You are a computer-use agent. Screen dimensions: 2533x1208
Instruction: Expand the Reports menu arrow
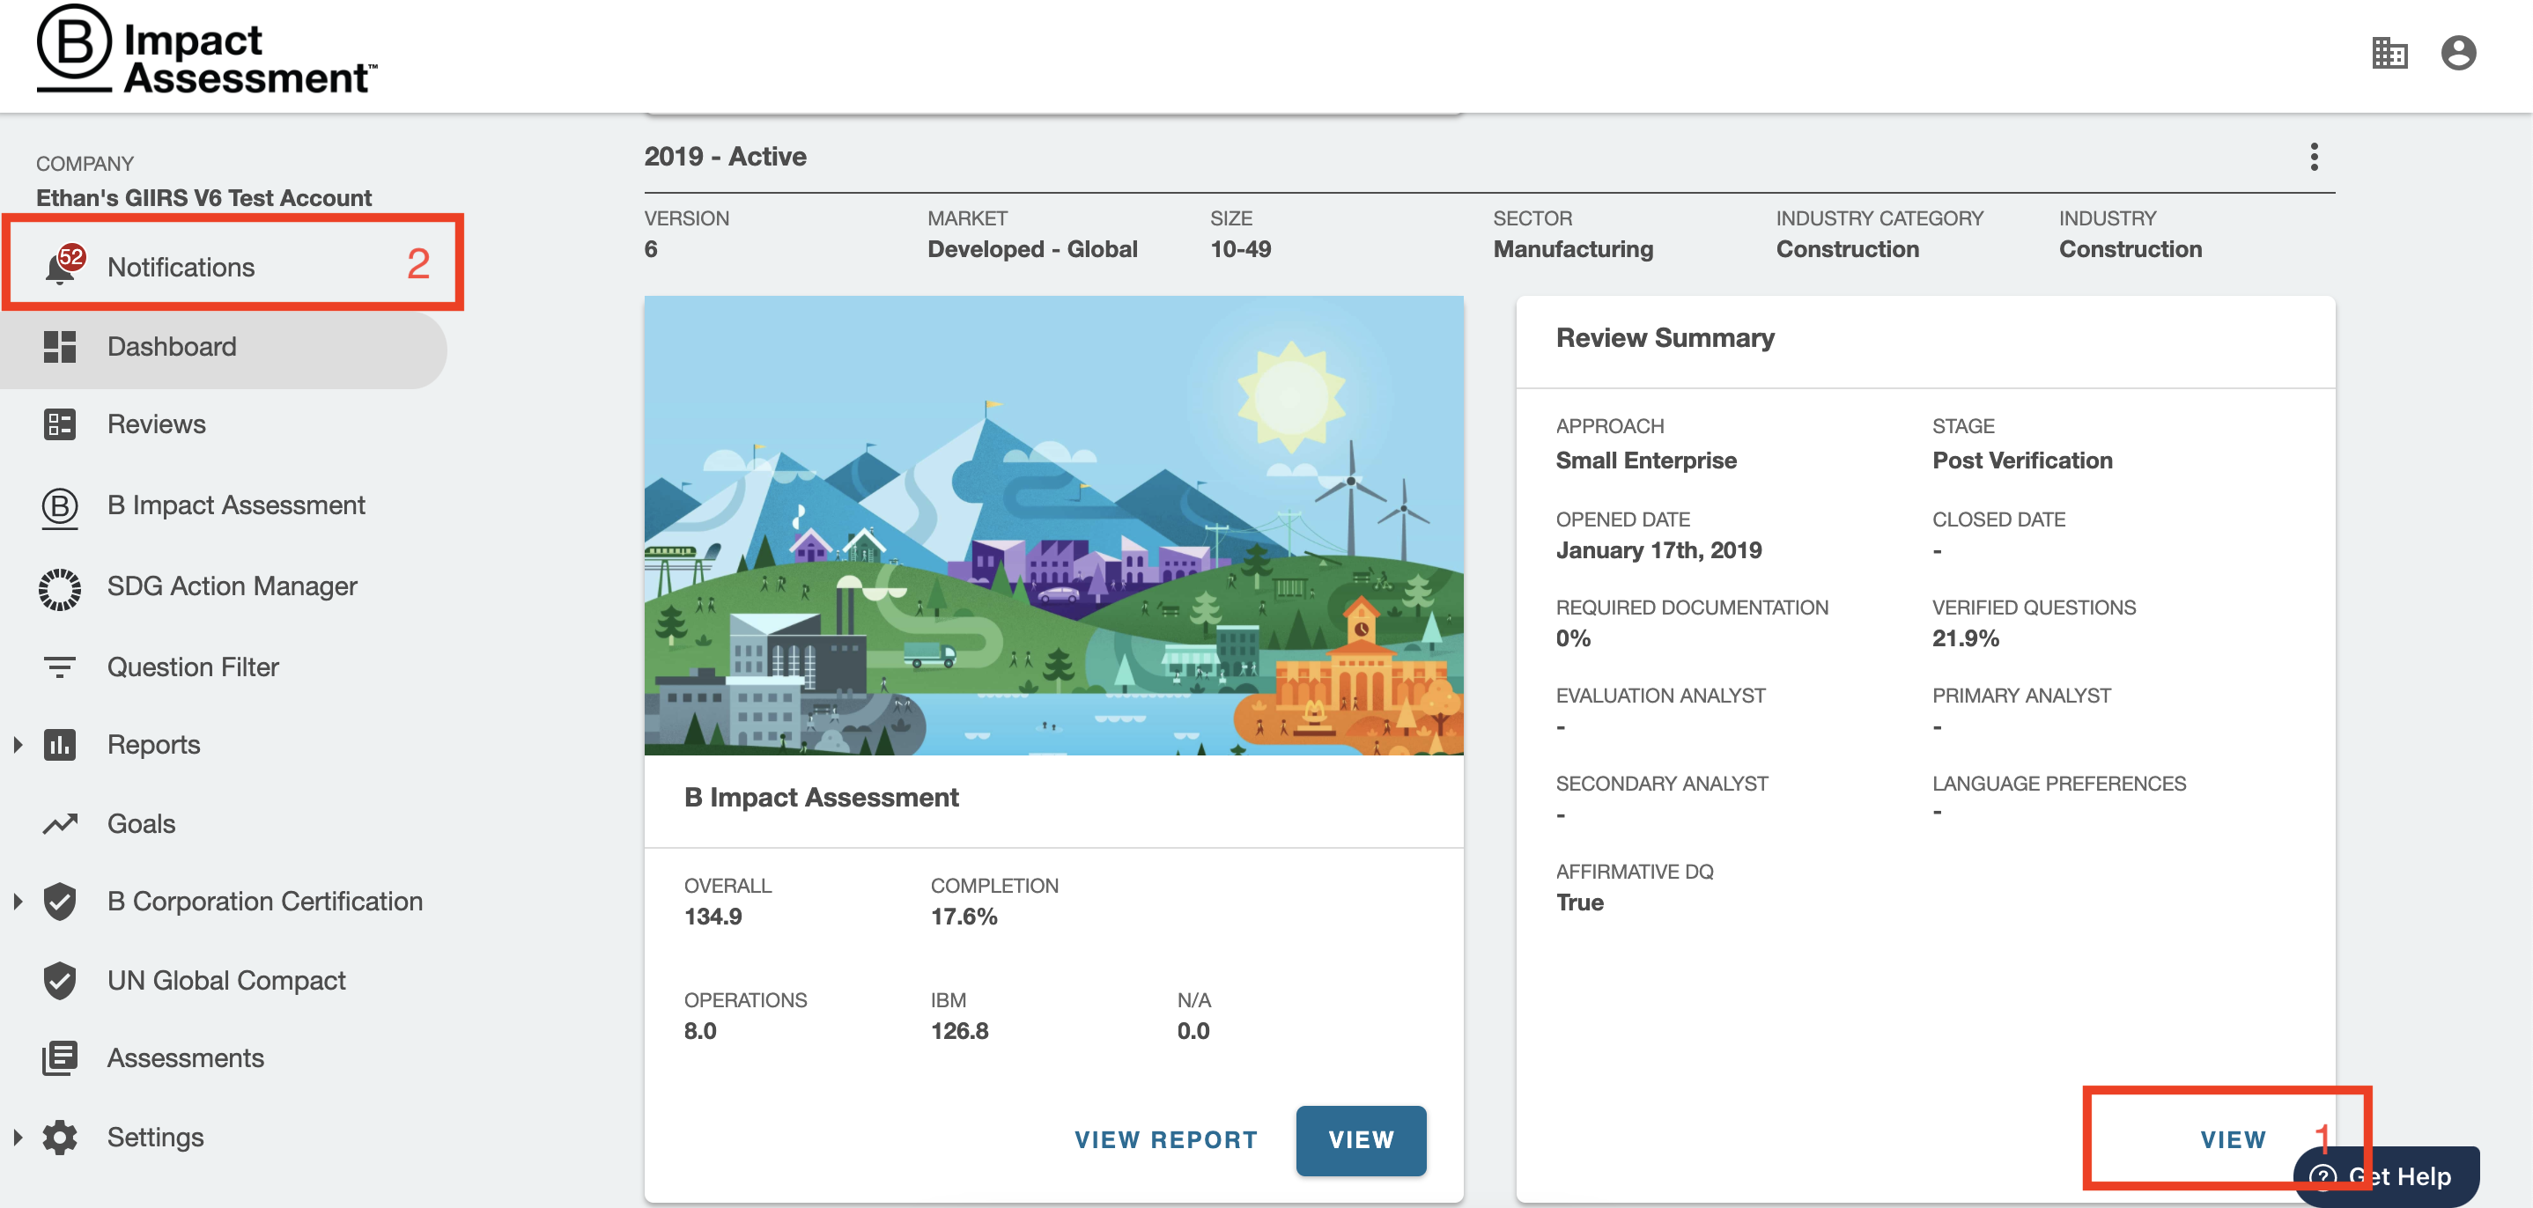click(x=18, y=745)
